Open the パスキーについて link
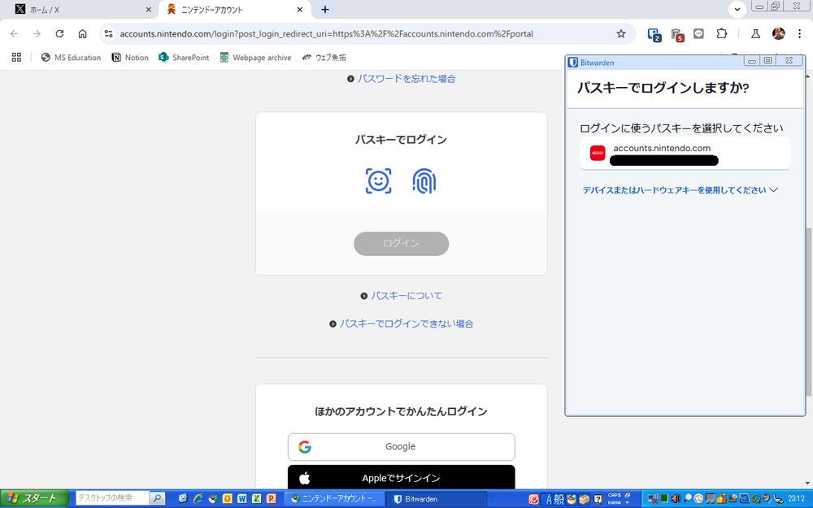This screenshot has height=508, width=813. (406, 296)
